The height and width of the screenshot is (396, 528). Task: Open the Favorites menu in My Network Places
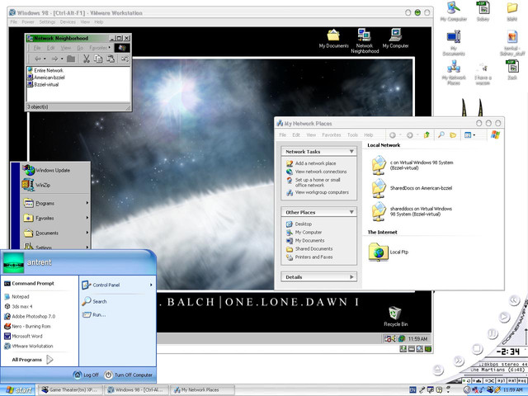point(331,134)
